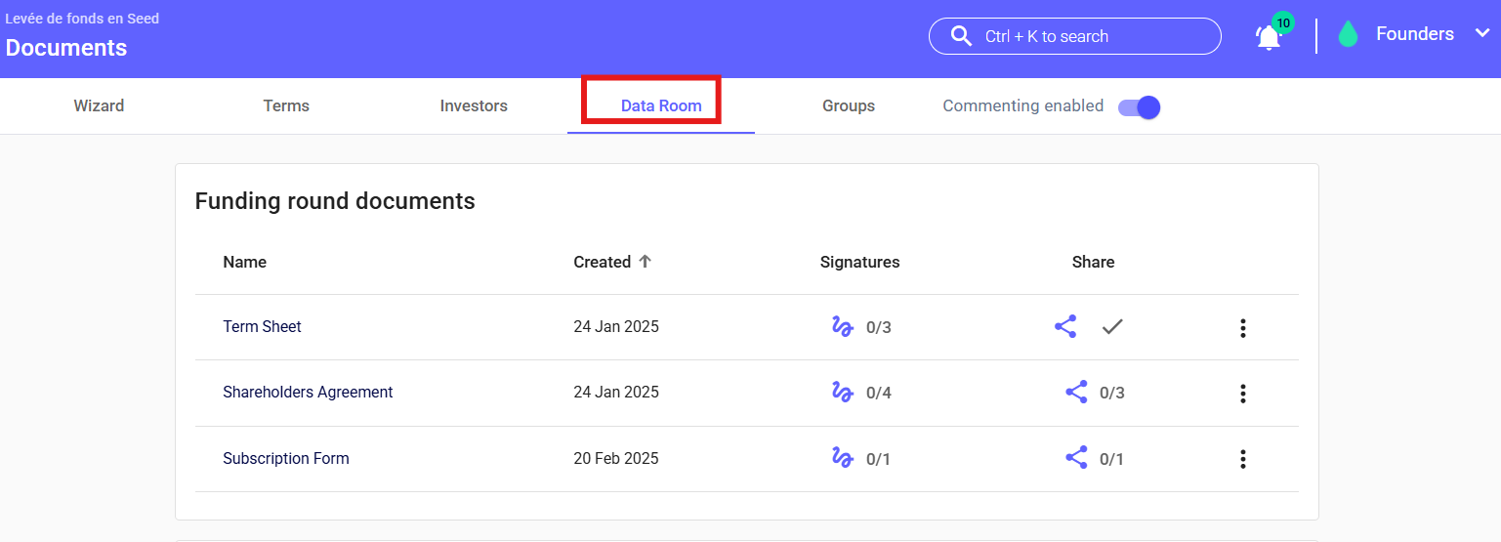The height and width of the screenshot is (542, 1501).
Task: Open the three-dot menu for Term Sheet
Action: click(1242, 328)
